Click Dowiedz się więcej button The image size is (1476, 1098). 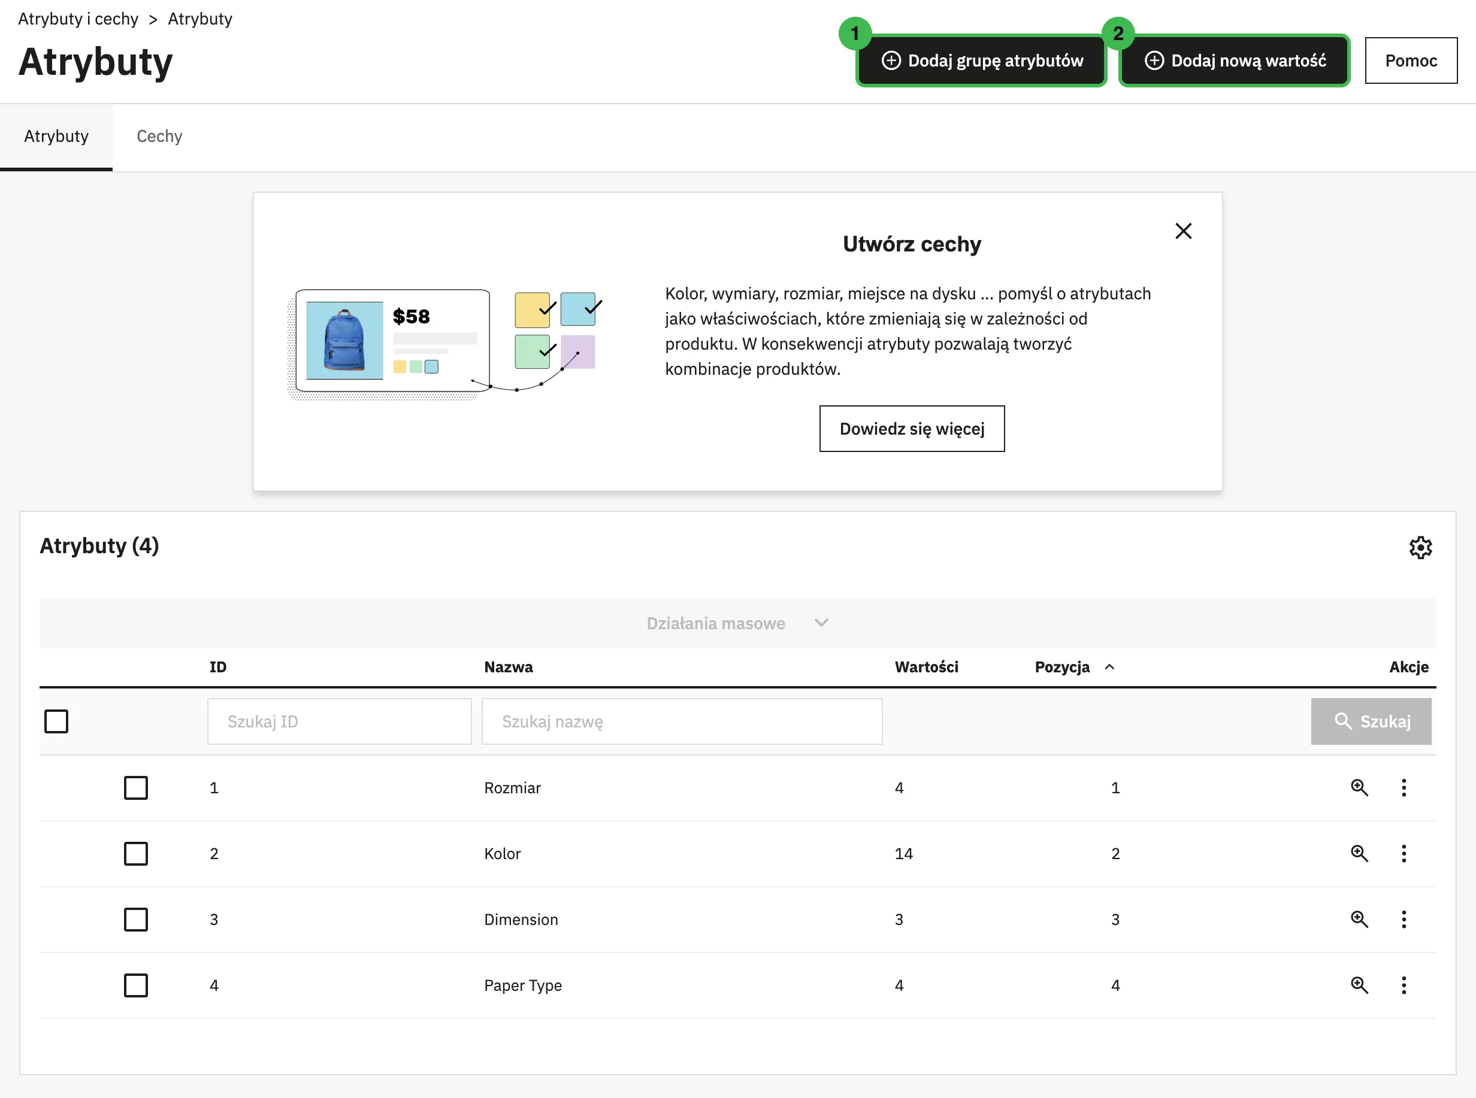pos(912,429)
